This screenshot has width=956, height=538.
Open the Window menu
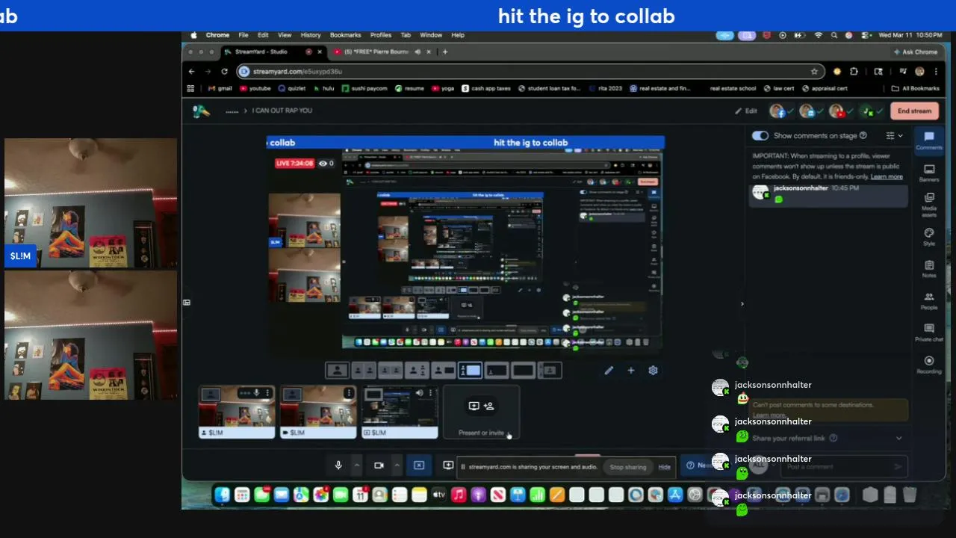[431, 35]
